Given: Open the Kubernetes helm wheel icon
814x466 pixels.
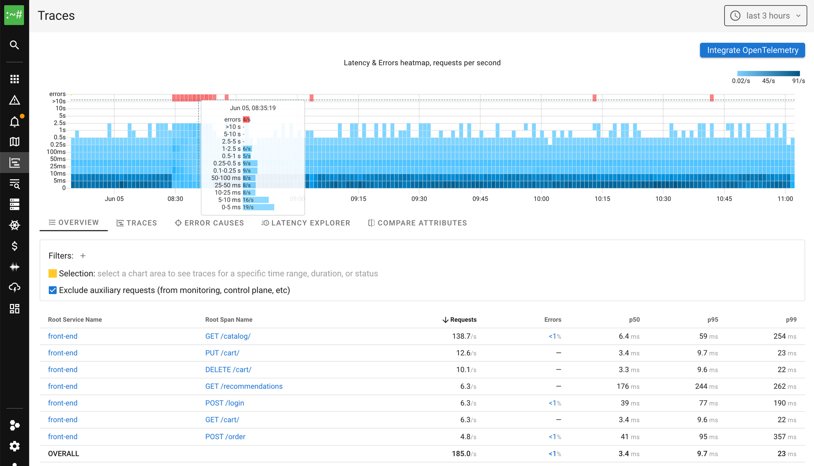Looking at the screenshot, I should click(x=14, y=225).
